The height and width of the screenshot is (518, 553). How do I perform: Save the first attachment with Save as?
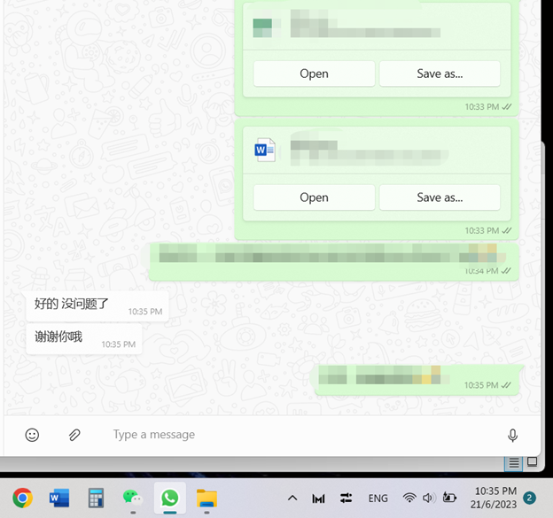pyautogui.click(x=440, y=73)
